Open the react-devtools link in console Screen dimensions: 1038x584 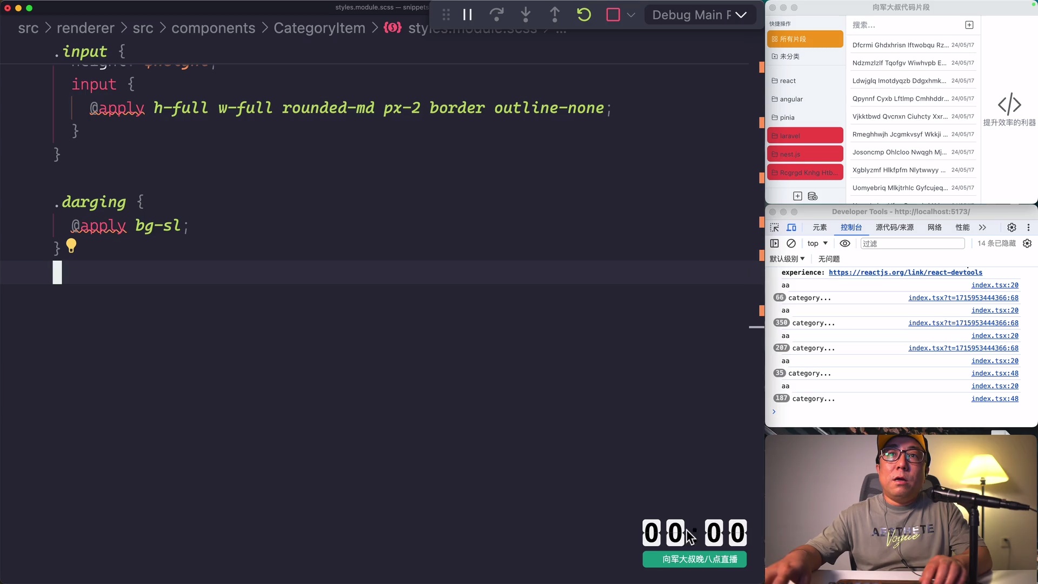pyautogui.click(x=905, y=273)
